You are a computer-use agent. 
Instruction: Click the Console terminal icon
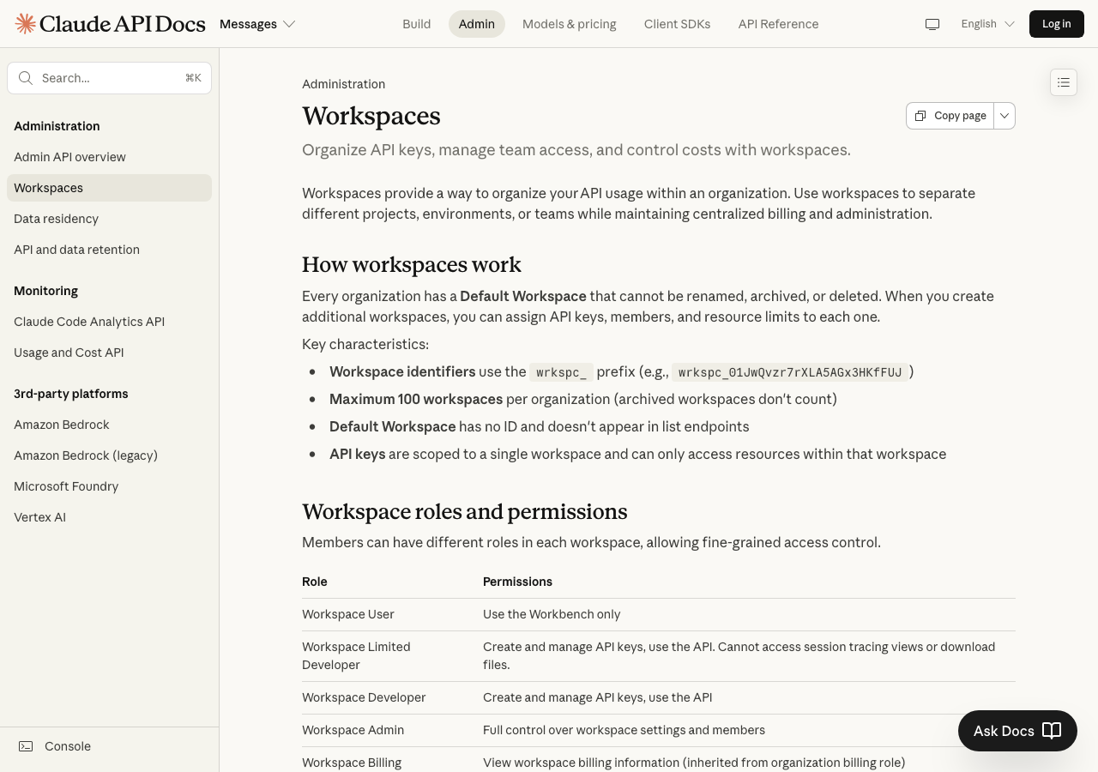click(27, 746)
